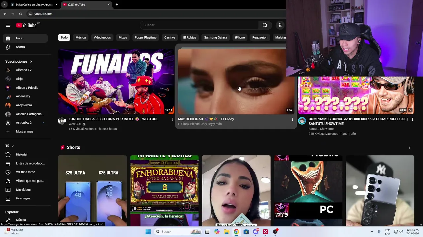423x237 pixels.
Task: Select the Todo filter chip
Action: pos(64,38)
